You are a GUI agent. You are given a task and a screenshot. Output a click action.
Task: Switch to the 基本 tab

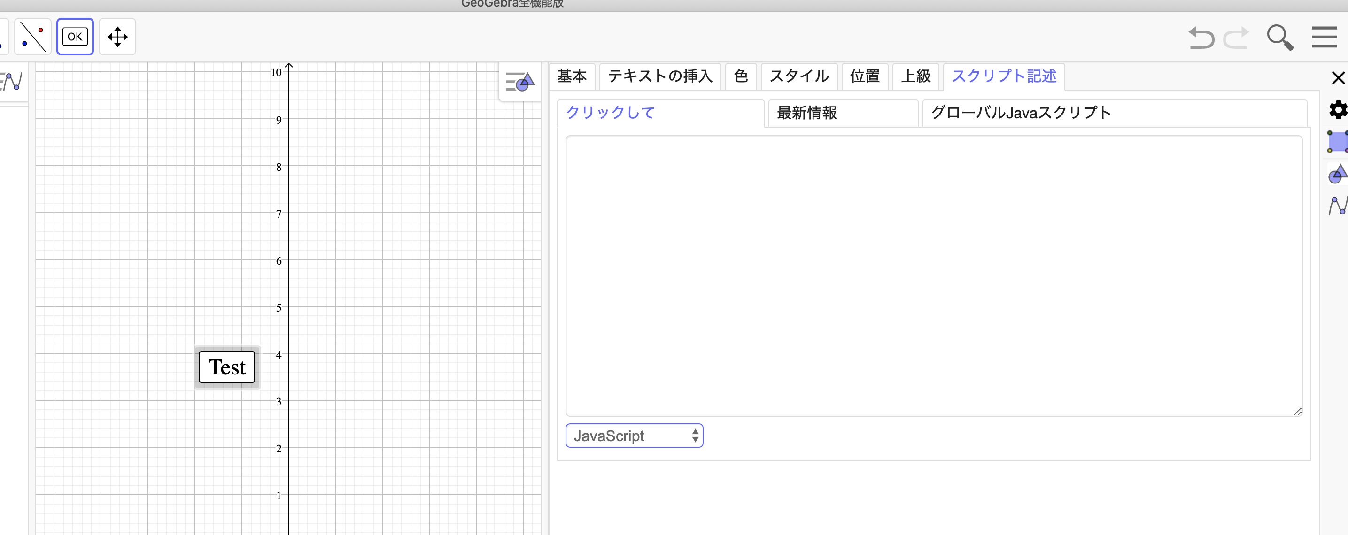coord(573,76)
